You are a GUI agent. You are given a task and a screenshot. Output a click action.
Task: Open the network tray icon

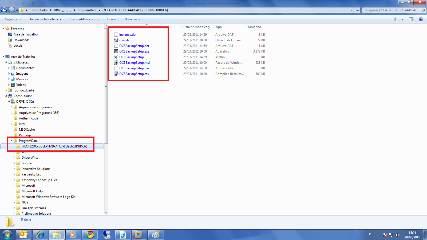pos(391,235)
